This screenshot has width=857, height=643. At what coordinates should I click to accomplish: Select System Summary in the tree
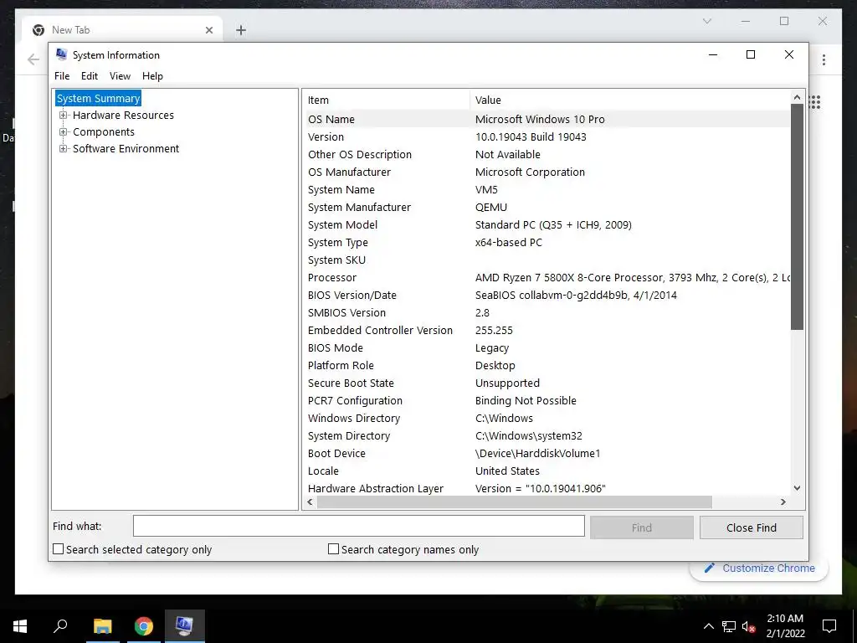click(99, 99)
